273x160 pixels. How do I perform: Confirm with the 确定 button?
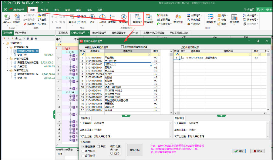tap(238, 151)
